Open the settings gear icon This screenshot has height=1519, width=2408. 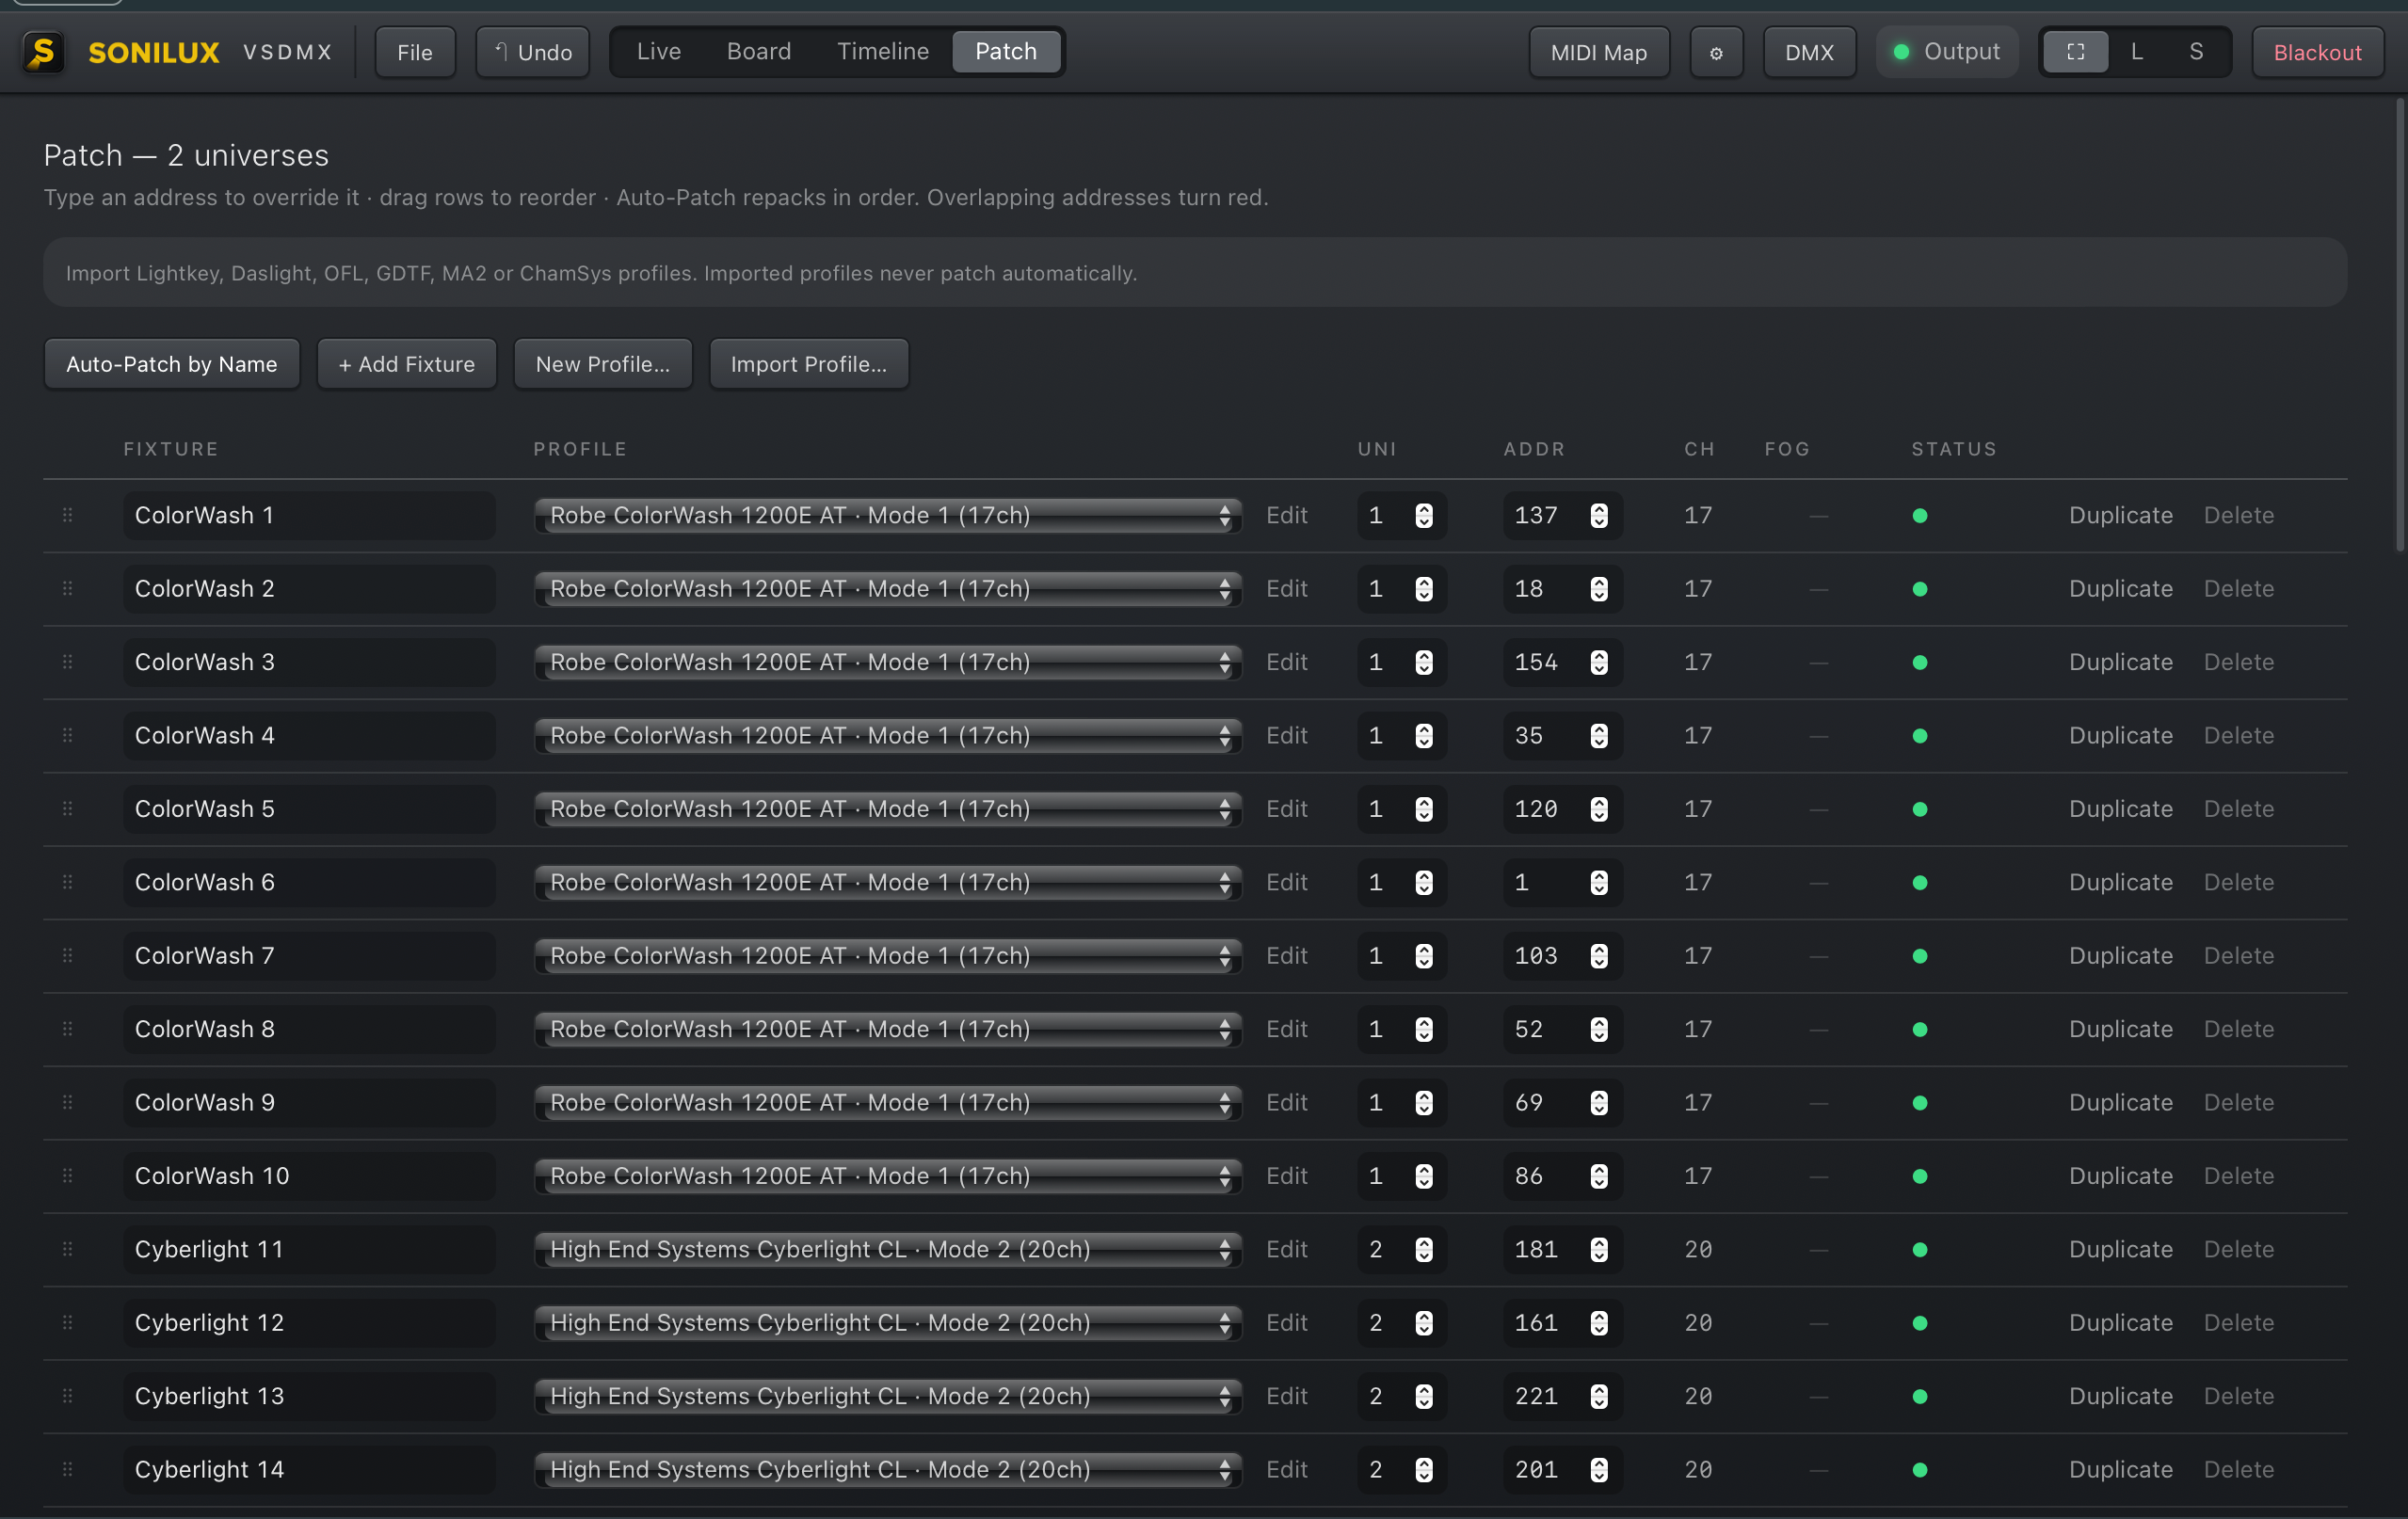coord(1716,53)
